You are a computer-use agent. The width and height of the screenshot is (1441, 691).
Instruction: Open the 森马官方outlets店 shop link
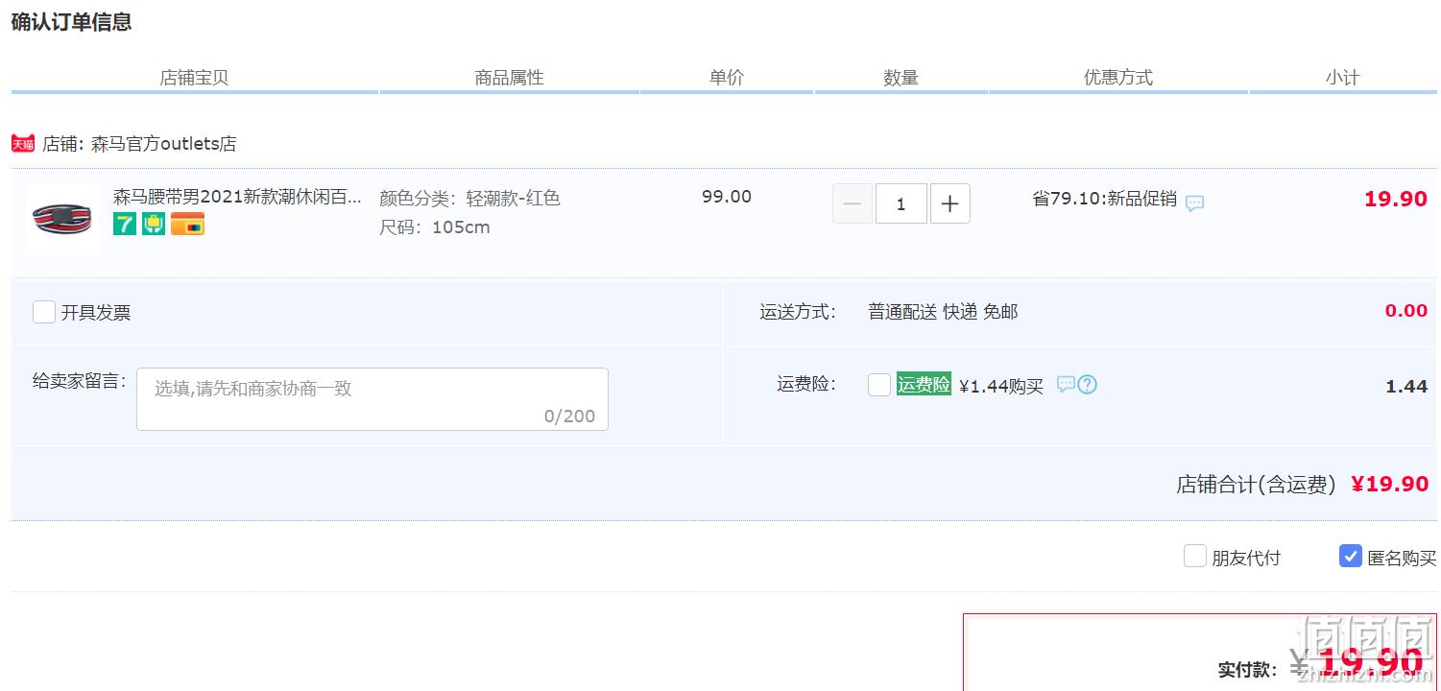tap(163, 144)
